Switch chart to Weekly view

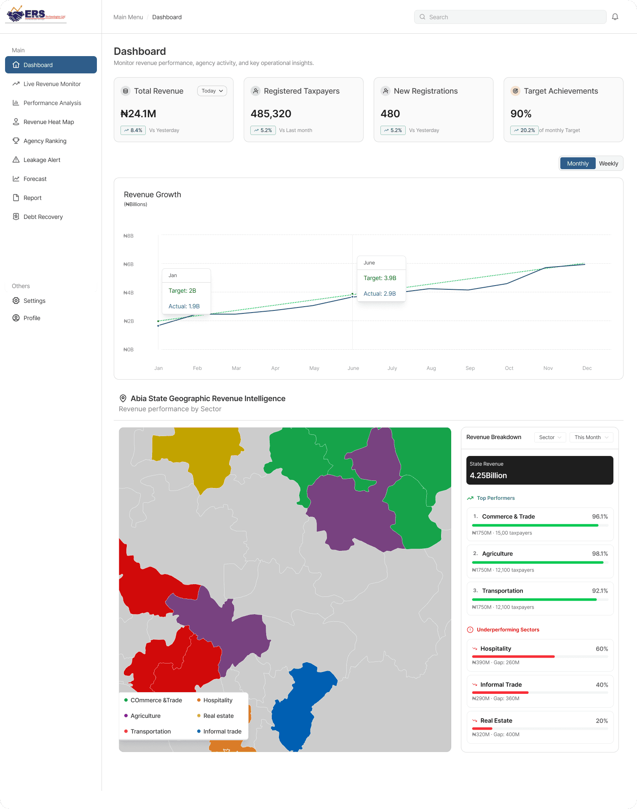[x=608, y=164]
